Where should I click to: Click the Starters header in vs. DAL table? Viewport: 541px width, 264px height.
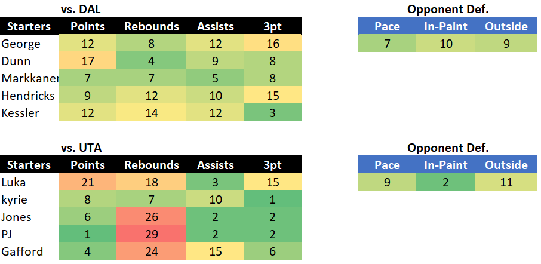(x=29, y=26)
